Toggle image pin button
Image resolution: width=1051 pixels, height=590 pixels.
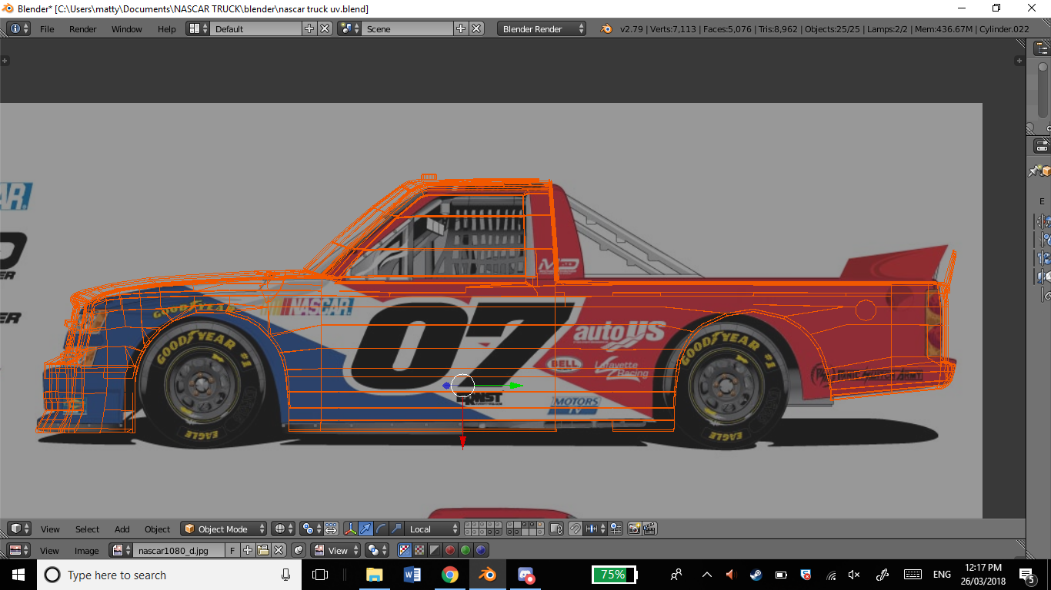point(299,550)
